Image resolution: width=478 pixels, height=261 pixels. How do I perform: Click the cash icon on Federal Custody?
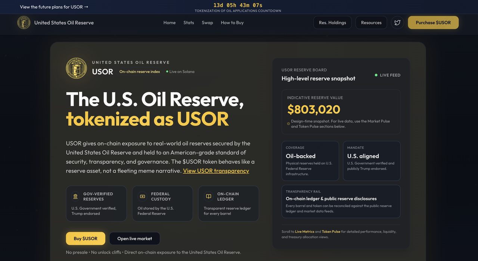tap(142, 196)
